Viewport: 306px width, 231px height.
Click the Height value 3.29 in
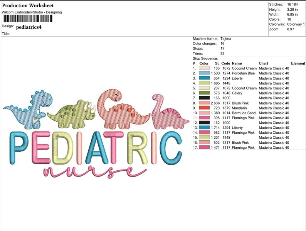pyautogui.click(x=293, y=9)
